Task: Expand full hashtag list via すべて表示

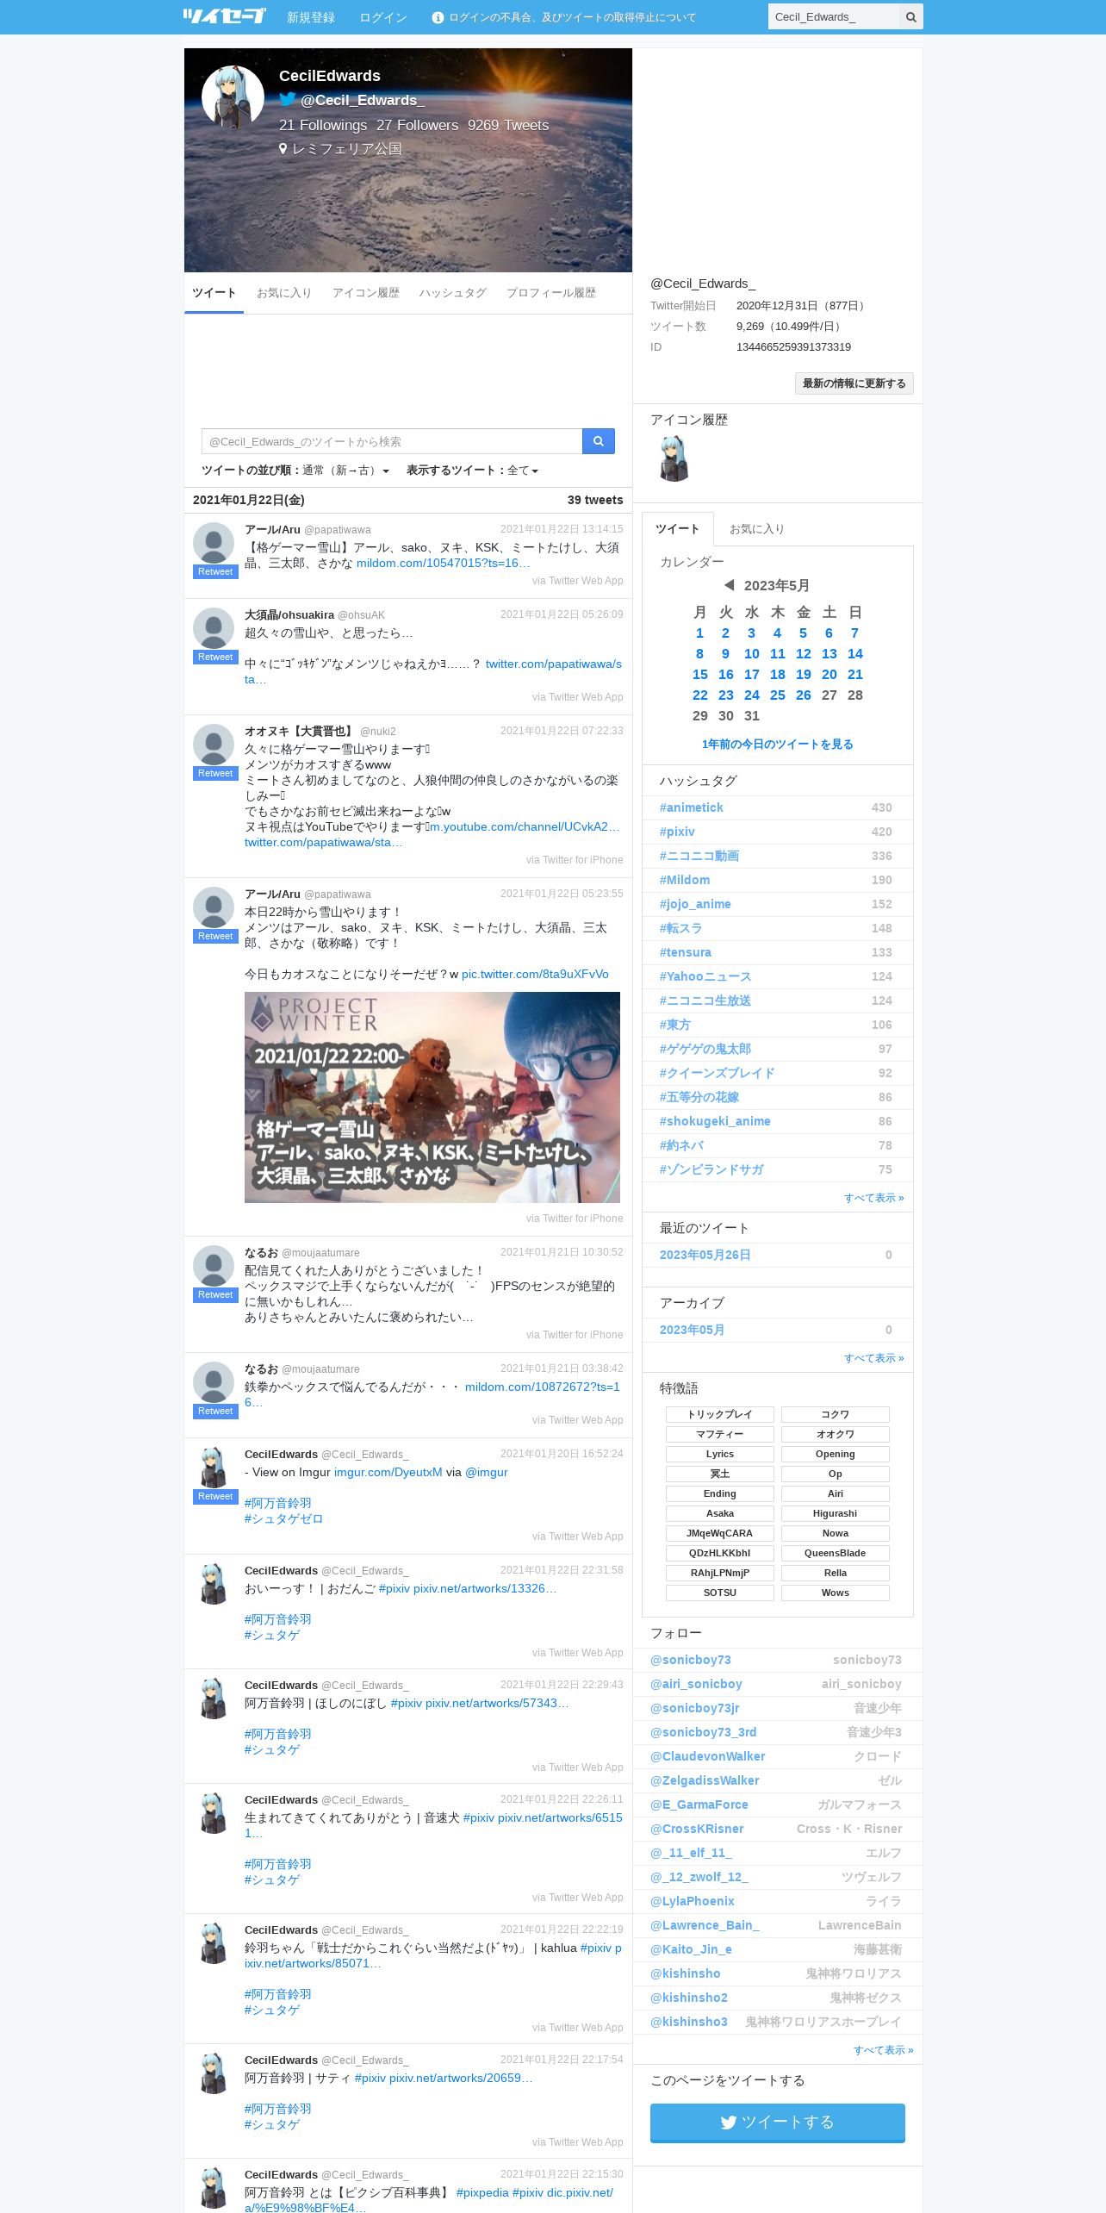Action: tap(873, 1198)
